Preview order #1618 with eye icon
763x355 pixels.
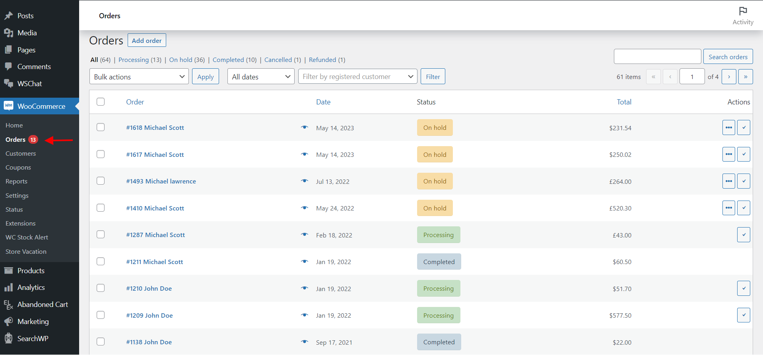coord(305,127)
